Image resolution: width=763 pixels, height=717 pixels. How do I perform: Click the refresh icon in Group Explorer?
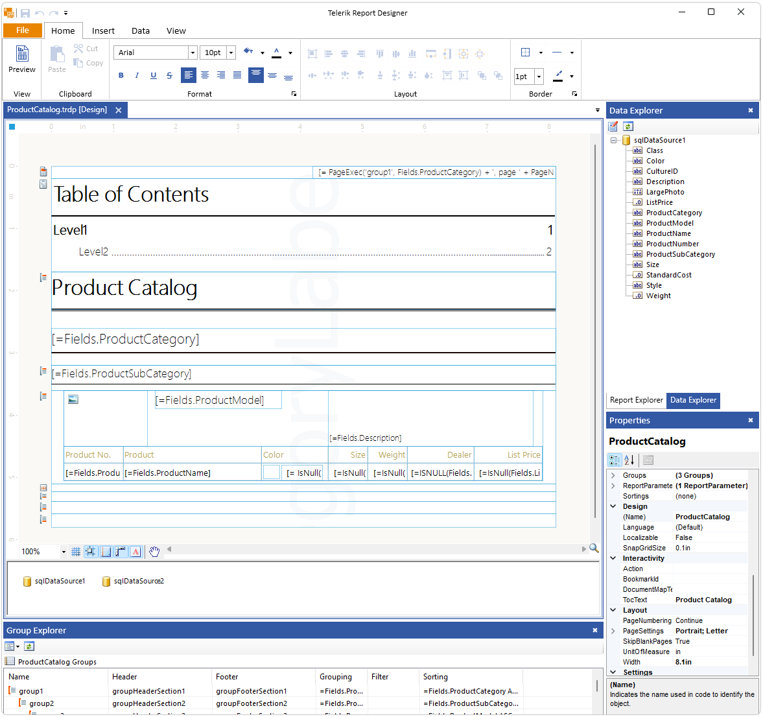[x=29, y=646]
